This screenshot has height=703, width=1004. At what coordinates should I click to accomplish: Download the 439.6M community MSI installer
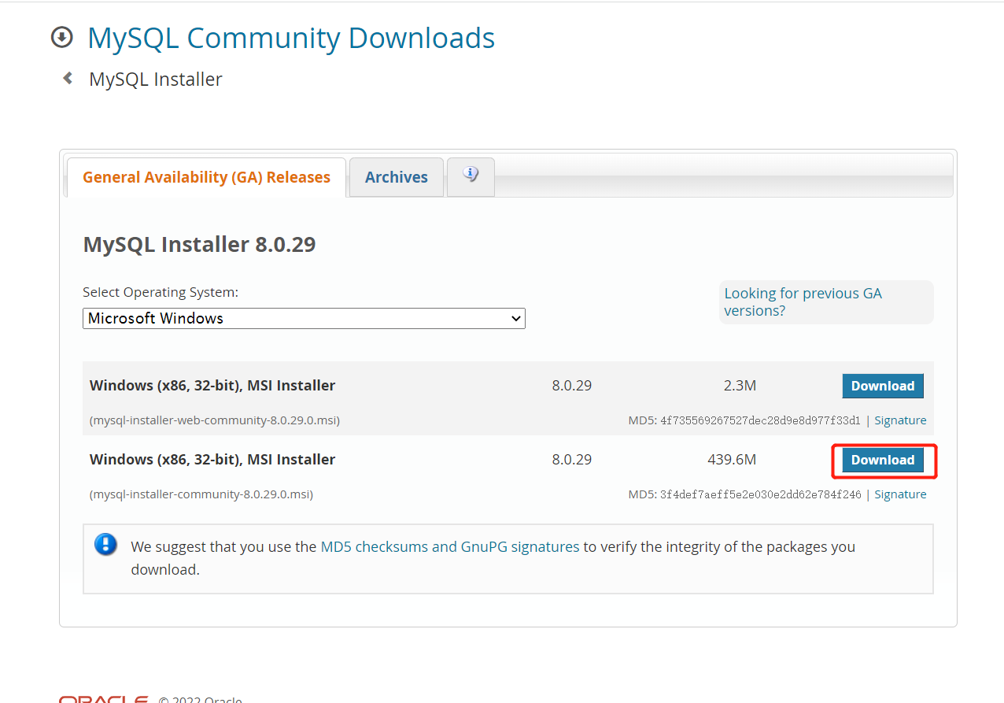click(883, 460)
